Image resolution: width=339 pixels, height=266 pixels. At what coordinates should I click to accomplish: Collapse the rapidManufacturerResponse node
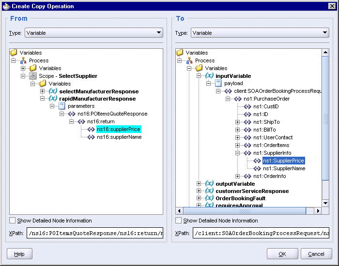pyautogui.click(x=43, y=99)
